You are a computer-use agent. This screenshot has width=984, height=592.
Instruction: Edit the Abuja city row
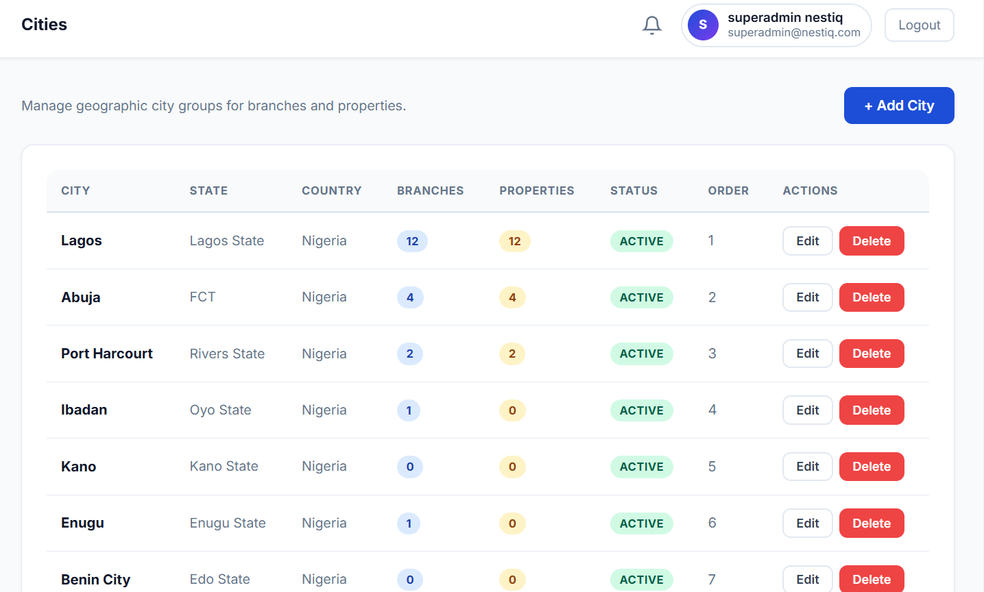[x=807, y=297]
